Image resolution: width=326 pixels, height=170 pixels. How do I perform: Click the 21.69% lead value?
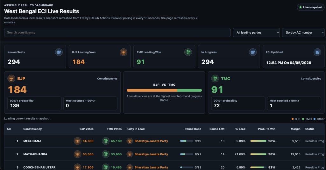pos(240,154)
